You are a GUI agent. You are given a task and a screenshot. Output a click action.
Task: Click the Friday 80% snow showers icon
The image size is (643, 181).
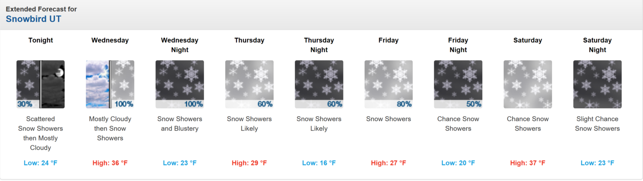pos(389,84)
